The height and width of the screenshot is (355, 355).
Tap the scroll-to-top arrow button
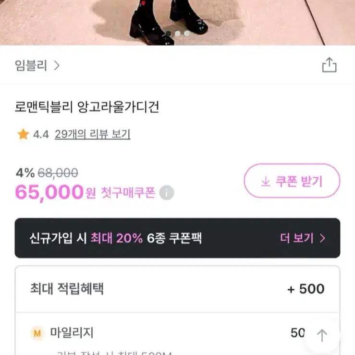click(322, 335)
